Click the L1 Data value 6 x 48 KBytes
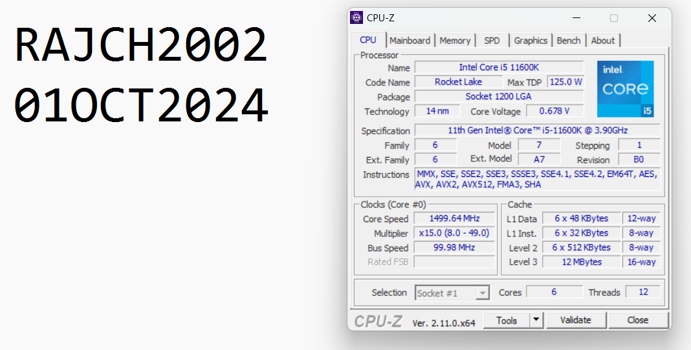The width and height of the screenshot is (691, 350). click(581, 218)
